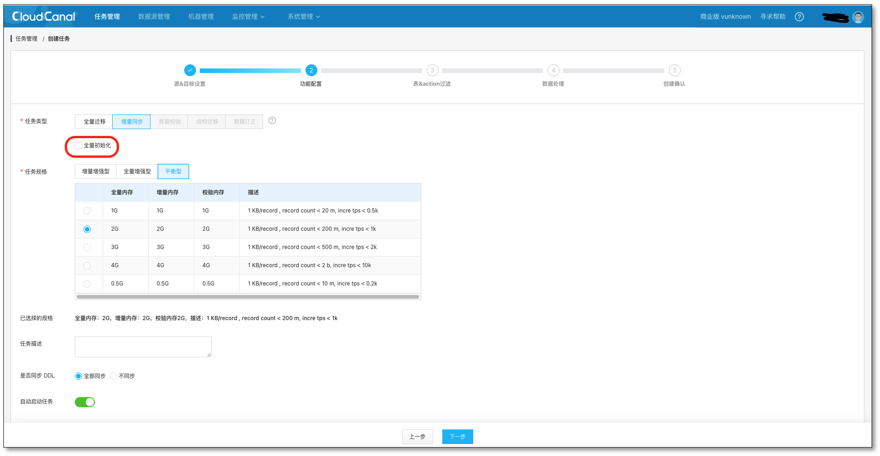Click step 4 data processing circle
The image size is (880, 456).
(x=553, y=70)
